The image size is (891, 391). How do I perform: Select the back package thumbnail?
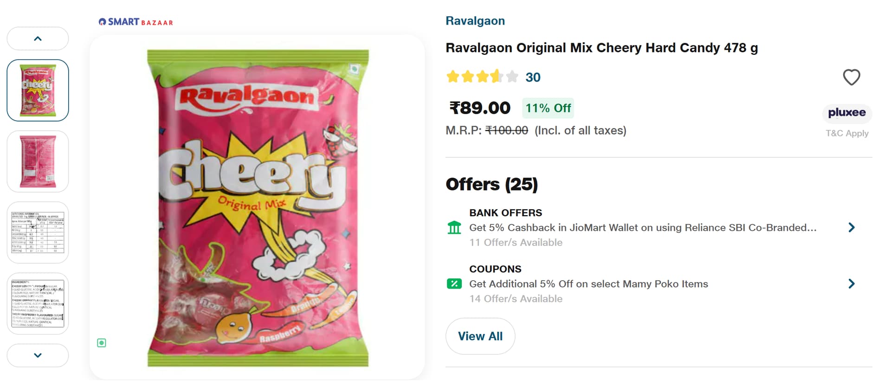pyautogui.click(x=38, y=161)
